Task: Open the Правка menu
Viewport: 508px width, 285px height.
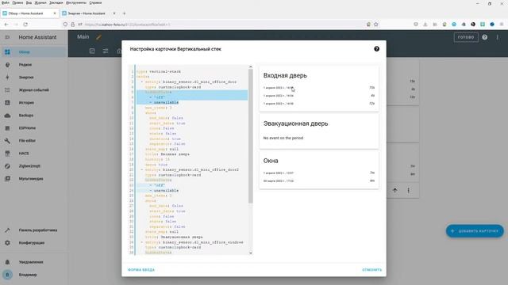Action: [17, 2]
